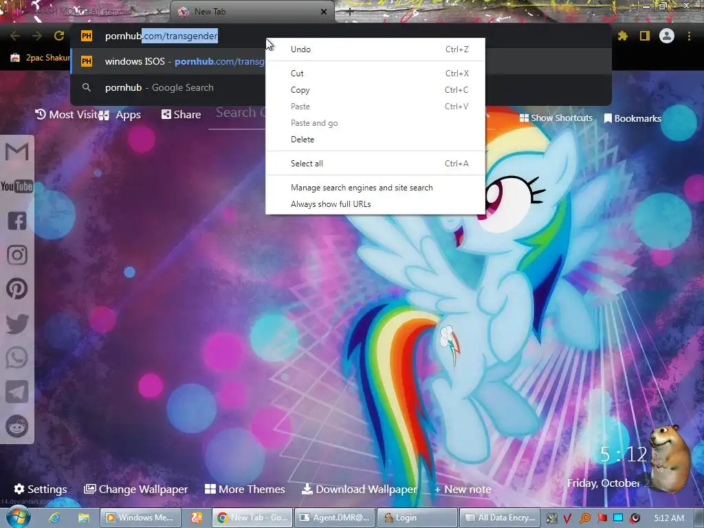Screen dimensions: 704x528
Task: Open the 2pac Shakur bookmark
Action: click(x=41, y=58)
